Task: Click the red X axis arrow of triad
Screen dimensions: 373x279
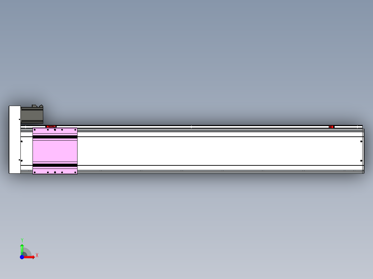Action: [29, 257]
